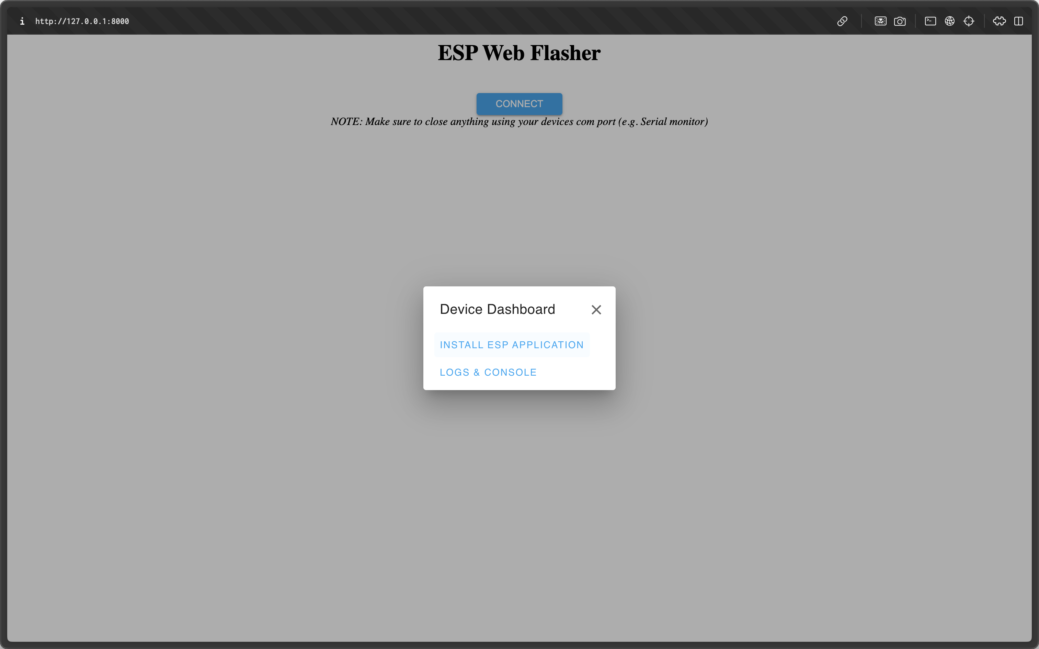
Task: Click the copy link icon in toolbar
Action: [842, 21]
